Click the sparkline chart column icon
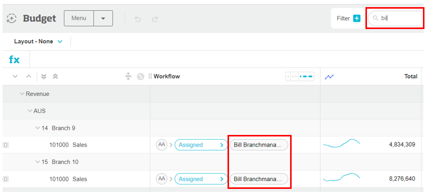 tap(329, 77)
